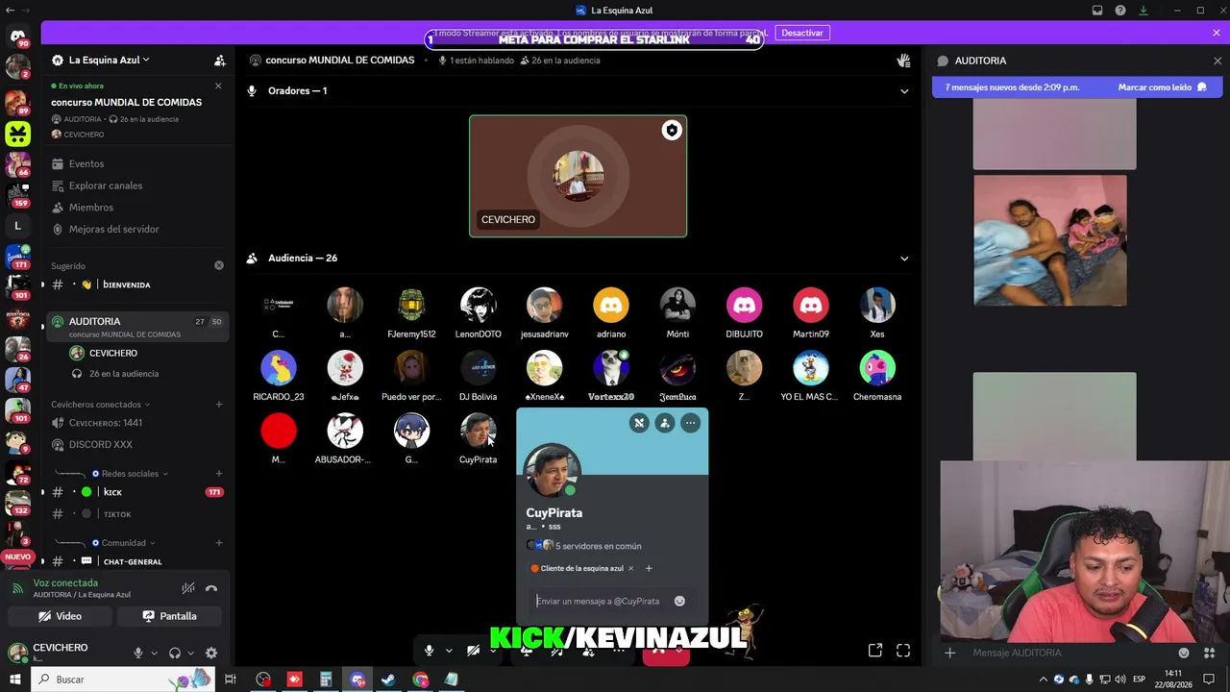Click the 5 servidores en común link

[598, 546]
